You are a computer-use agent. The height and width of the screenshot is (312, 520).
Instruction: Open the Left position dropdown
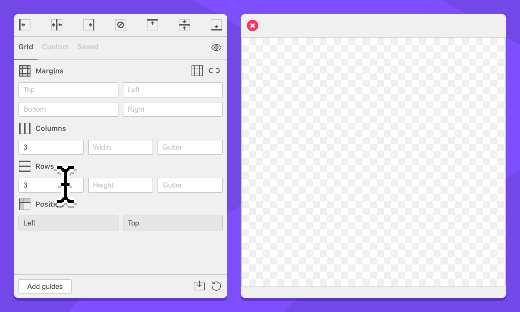[x=68, y=223]
